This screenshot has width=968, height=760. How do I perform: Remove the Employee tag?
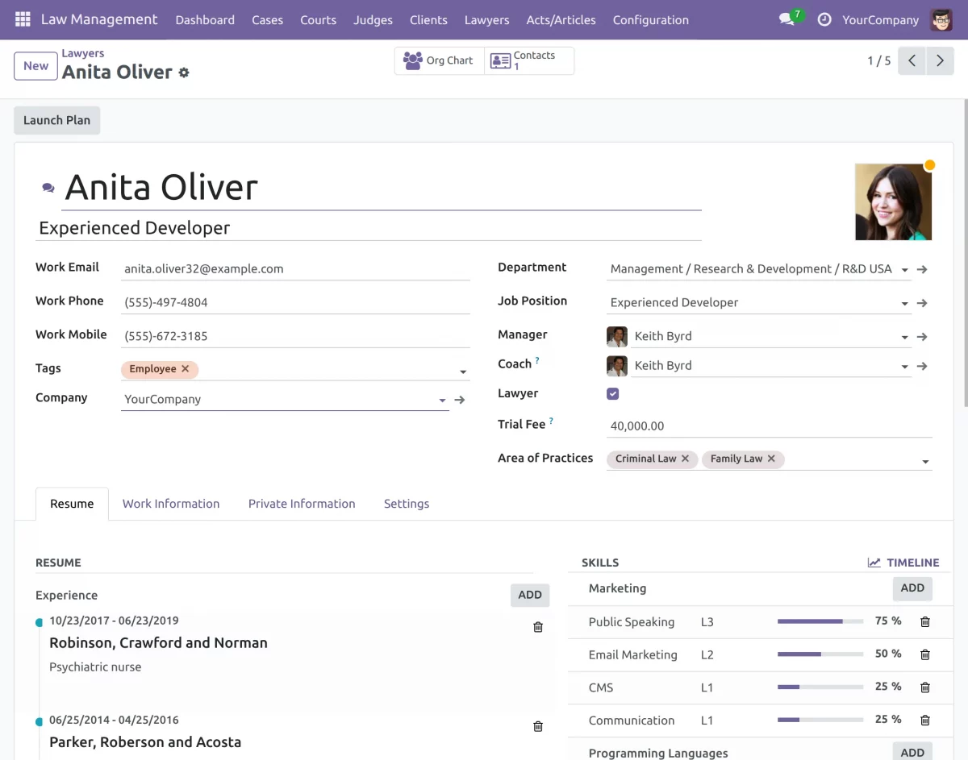pos(186,369)
